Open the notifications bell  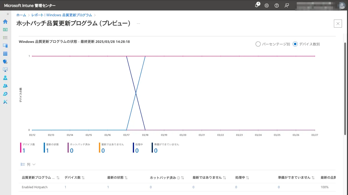coord(257,5)
